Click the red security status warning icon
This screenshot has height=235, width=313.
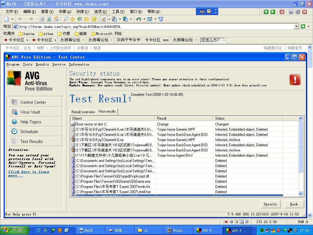[295, 80]
